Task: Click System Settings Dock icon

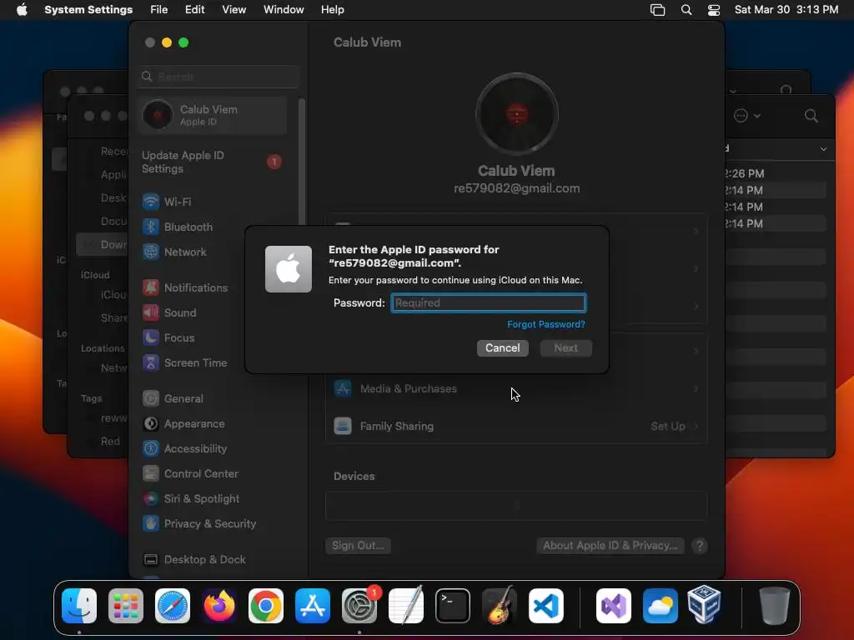Action: coord(359,606)
